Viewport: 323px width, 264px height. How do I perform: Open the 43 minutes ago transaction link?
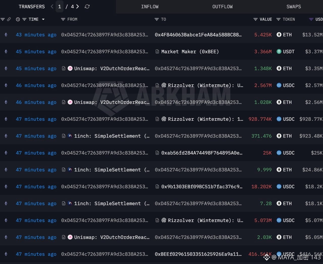pyautogui.click(x=36, y=35)
